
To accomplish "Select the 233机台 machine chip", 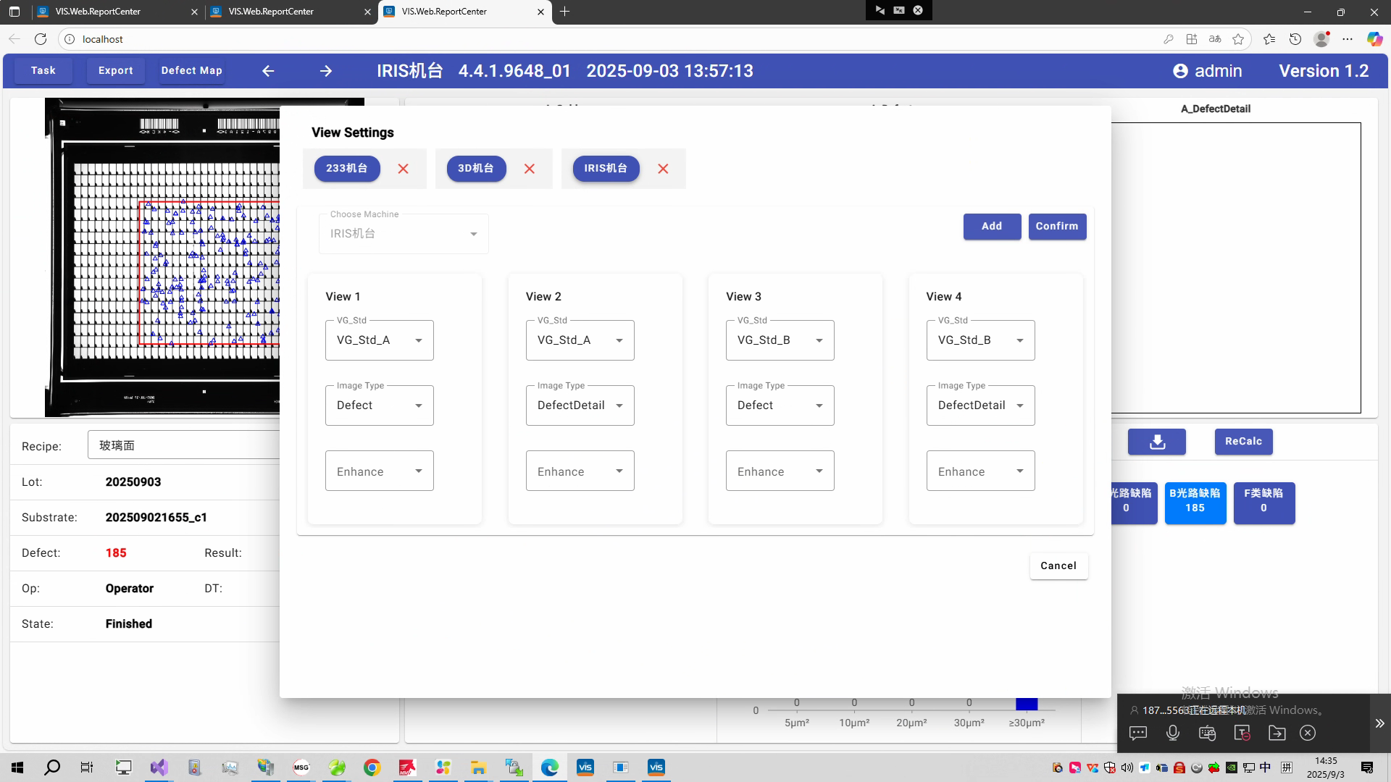I will [x=347, y=169].
